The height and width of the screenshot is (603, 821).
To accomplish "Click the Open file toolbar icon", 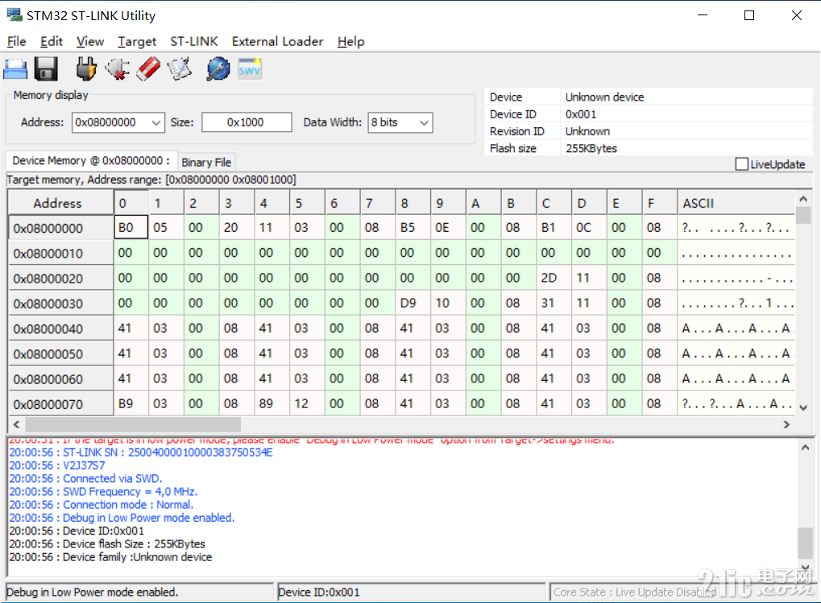I will click(x=15, y=69).
